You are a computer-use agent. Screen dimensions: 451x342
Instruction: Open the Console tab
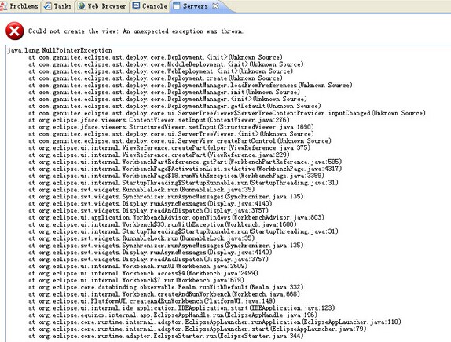click(150, 5)
